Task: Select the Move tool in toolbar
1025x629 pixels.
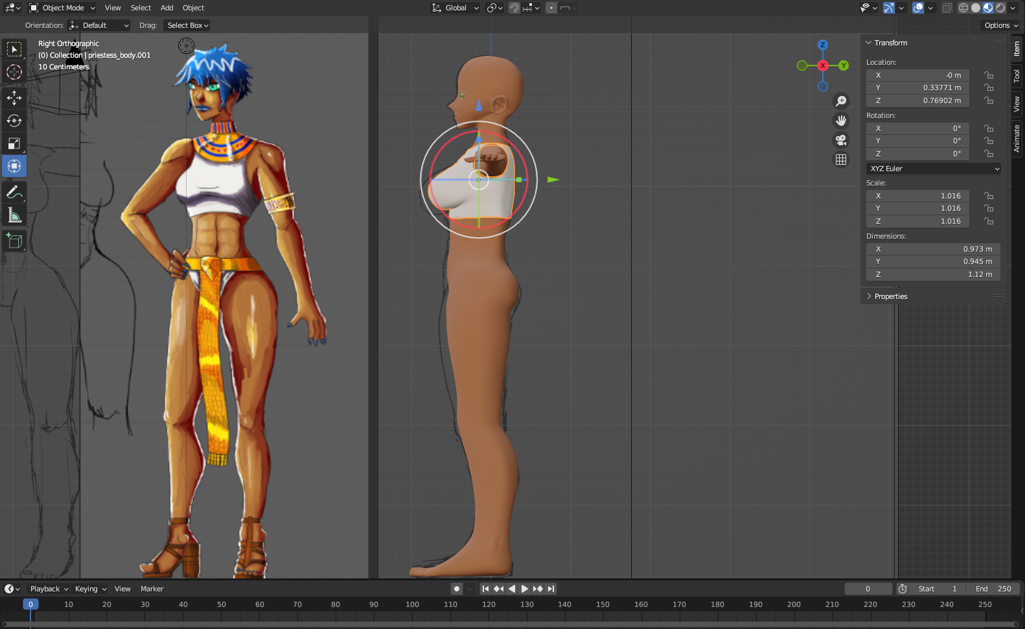Action: coord(14,97)
